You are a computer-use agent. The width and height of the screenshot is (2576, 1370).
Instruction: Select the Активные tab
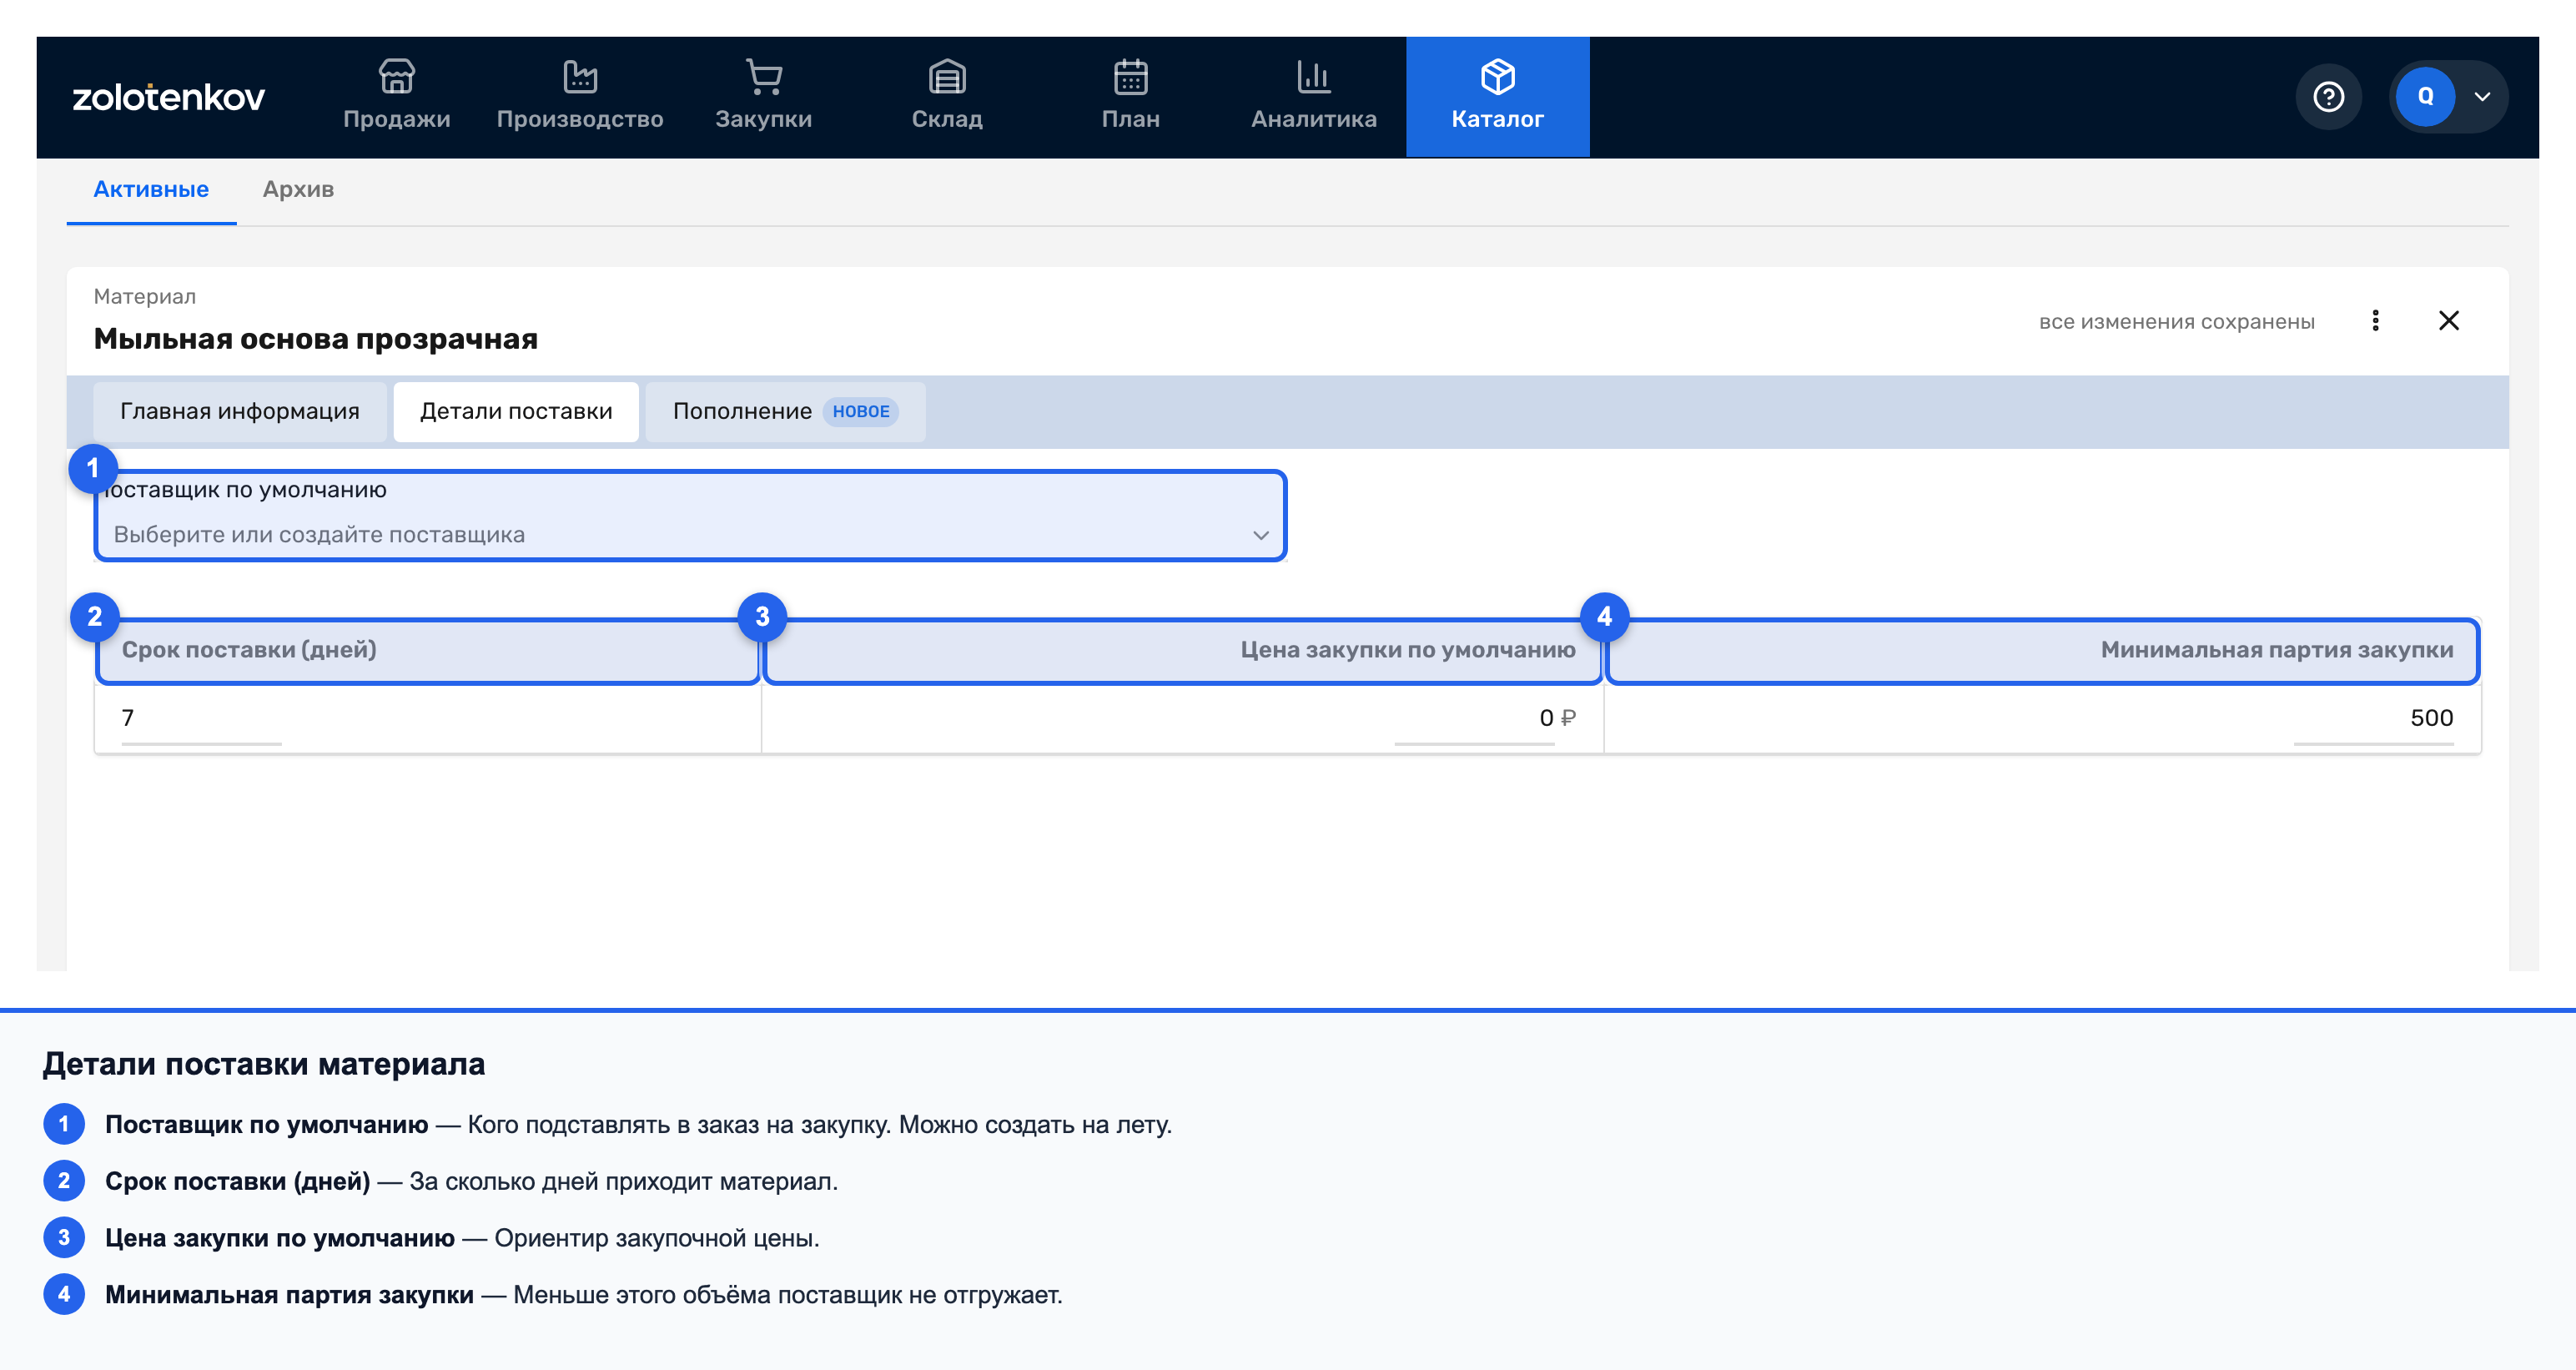[x=151, y=189]
